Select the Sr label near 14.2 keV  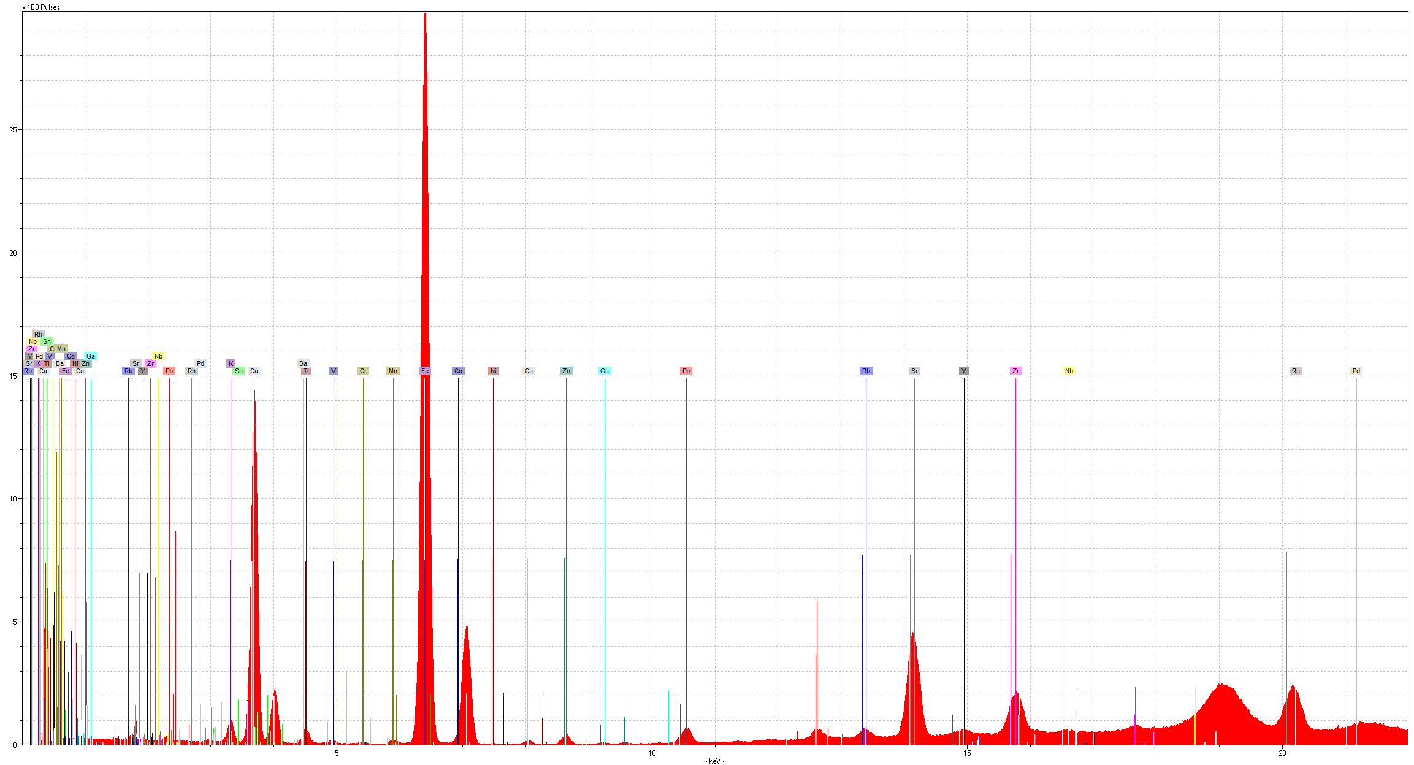(914, 371)
